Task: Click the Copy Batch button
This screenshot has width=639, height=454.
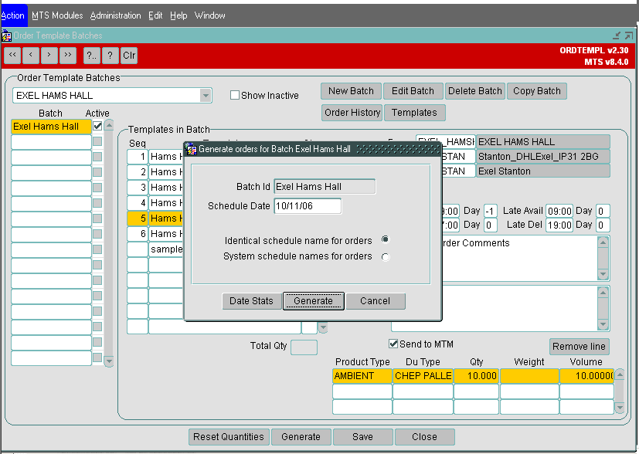Action: click(537, 91)
